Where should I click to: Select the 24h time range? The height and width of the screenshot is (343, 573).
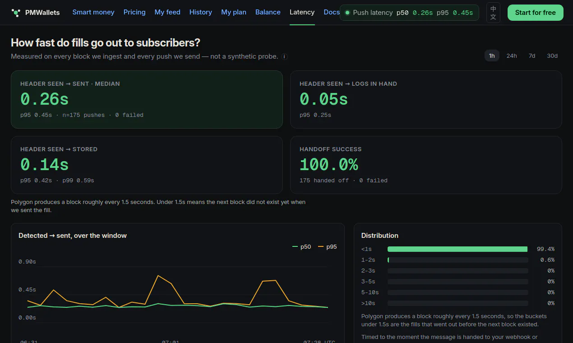point(512,56)
